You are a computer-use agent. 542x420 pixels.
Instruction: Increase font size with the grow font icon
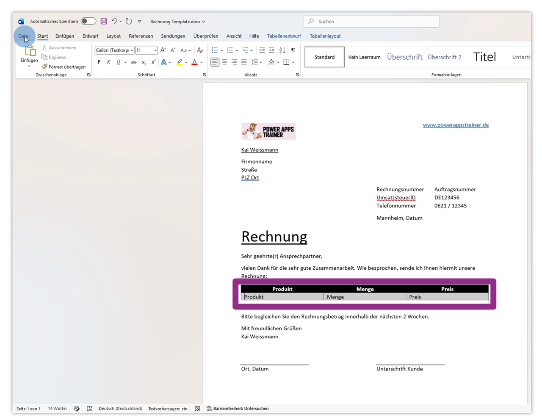[163, 50]
